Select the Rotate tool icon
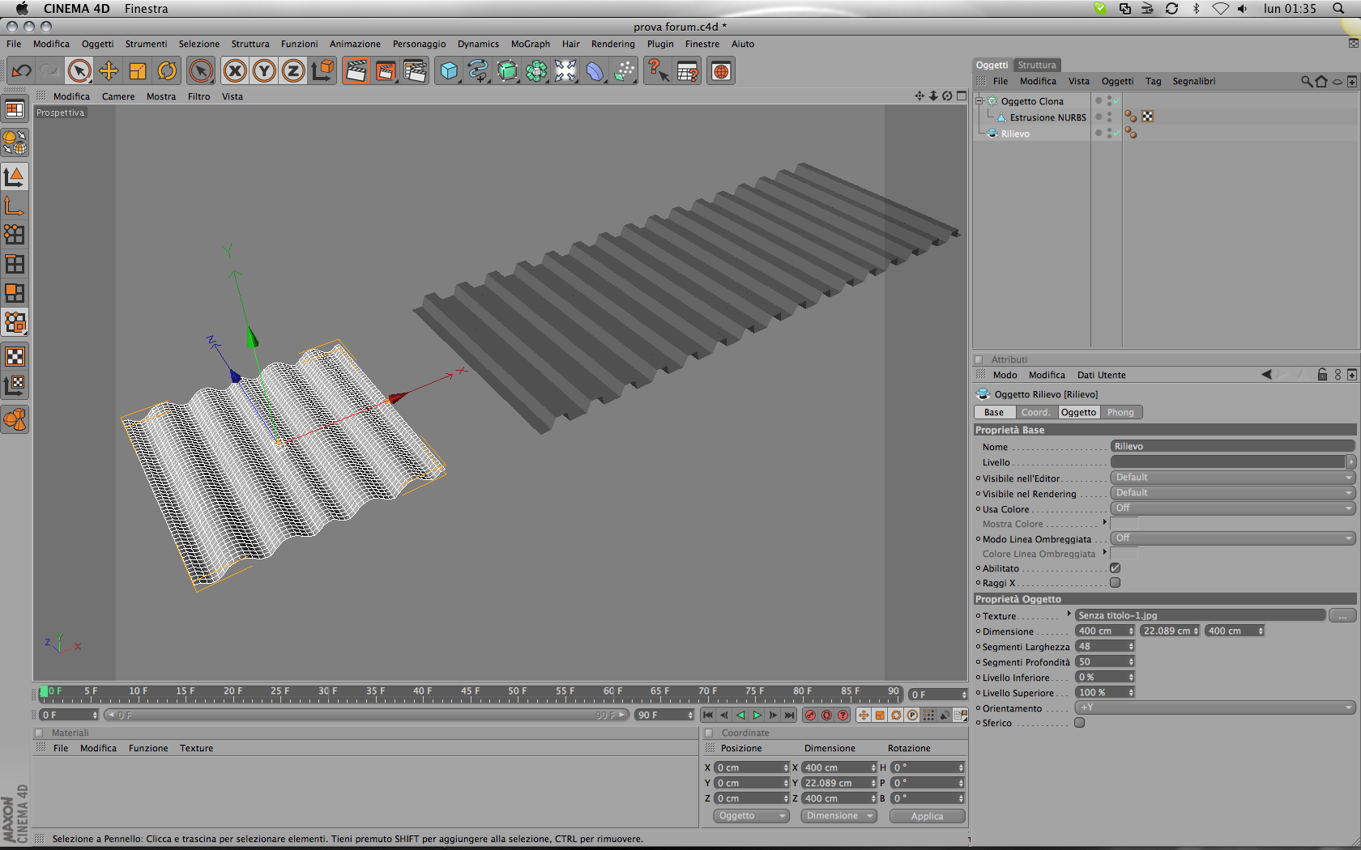Screen dimensions: 1361x850 pyautogui.click(x=167, y=71)
